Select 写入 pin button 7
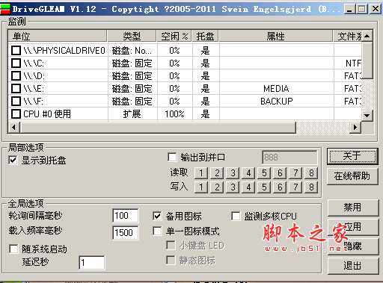This screenshot has height=283, width=383. pos(295,187)
